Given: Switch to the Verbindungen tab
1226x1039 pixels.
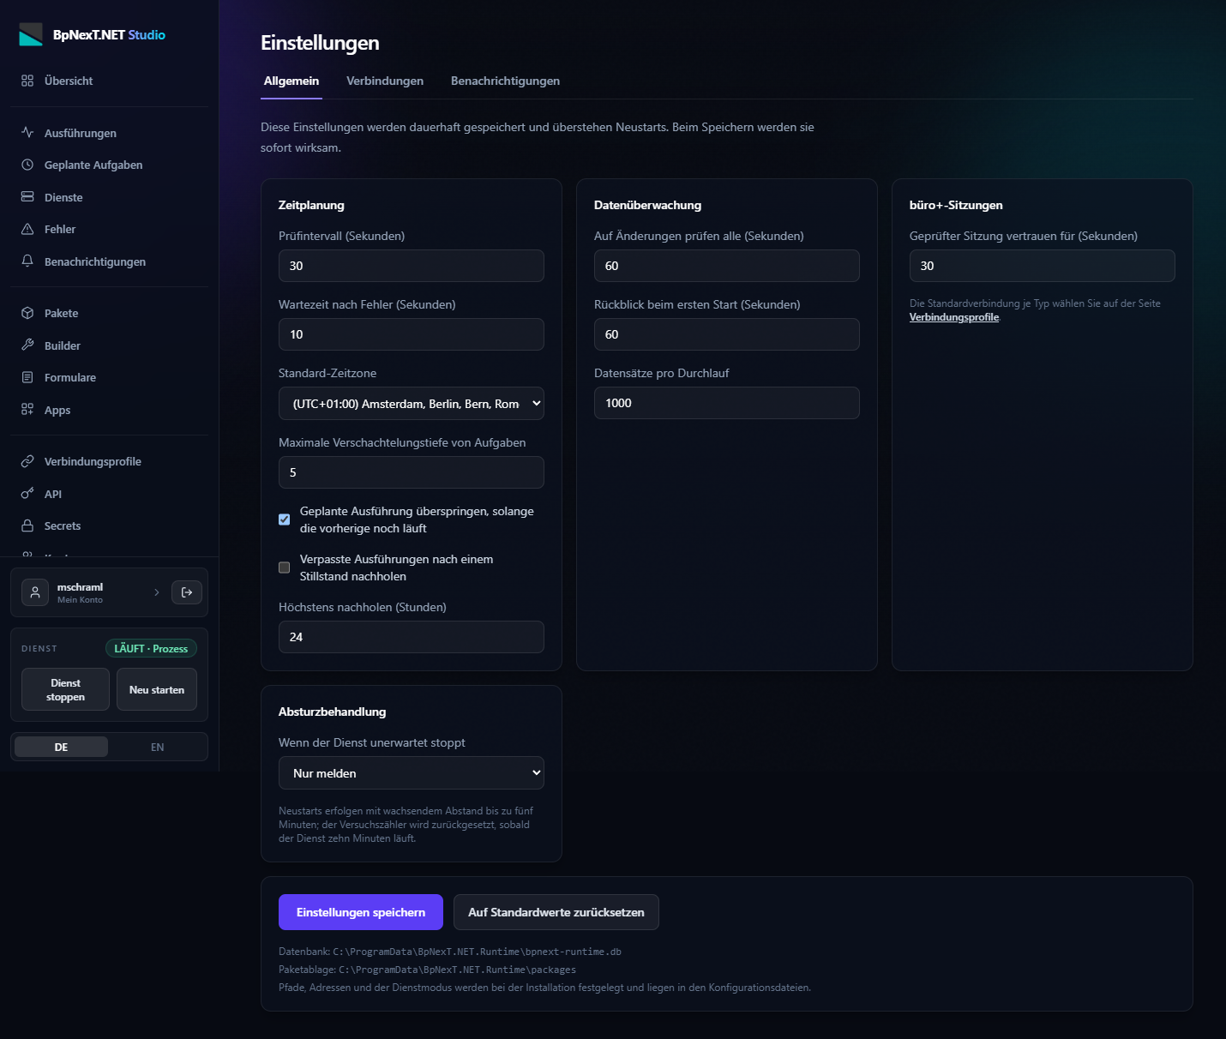Looking at the screenshot, I should pyautogui.click(x=385, y=81).
